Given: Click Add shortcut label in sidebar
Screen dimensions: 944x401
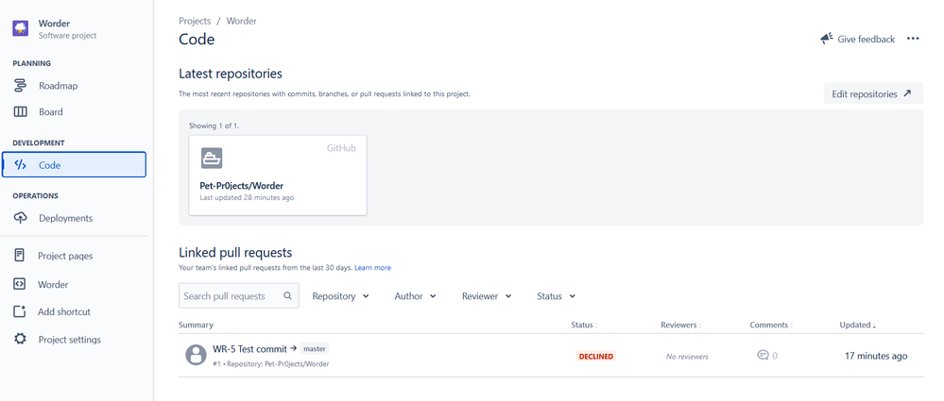Looking at the screenshot, I should pyautogui.click(x=64, y=311).
